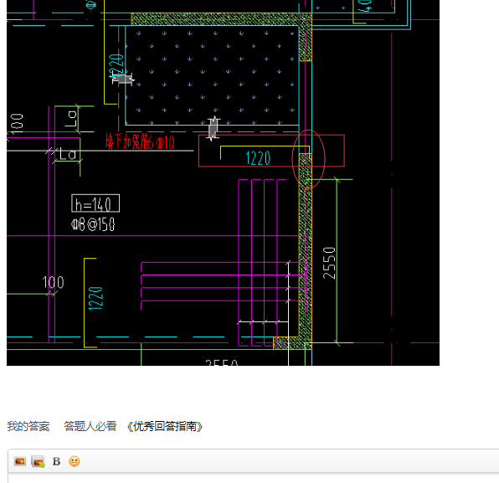Toggle bold formatting in answer editor

[56, 461]
